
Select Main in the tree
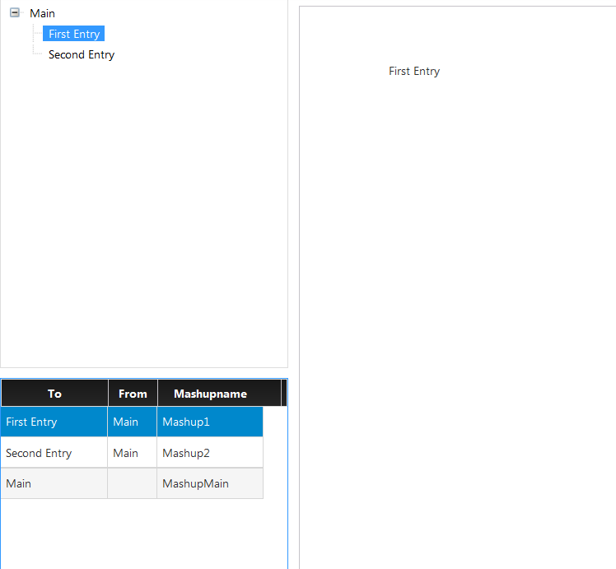(x=42, y=13)
